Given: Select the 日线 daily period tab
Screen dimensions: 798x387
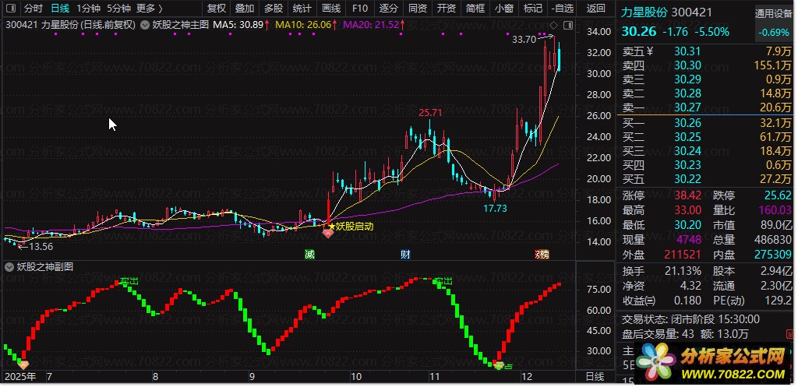Looking at the screenshot, I should 60,8.
